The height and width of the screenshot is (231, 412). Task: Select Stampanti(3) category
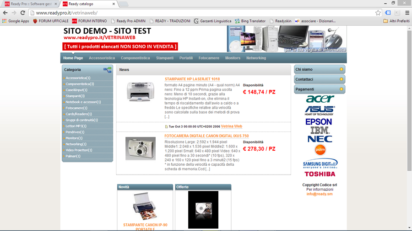point(75,96)
